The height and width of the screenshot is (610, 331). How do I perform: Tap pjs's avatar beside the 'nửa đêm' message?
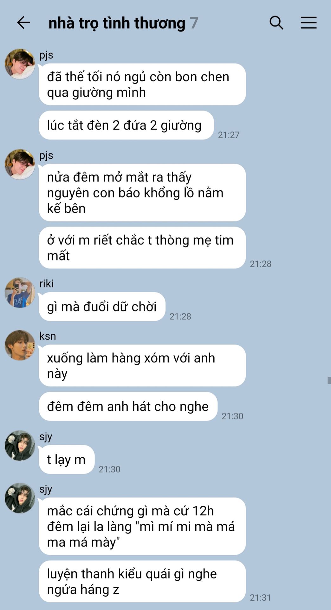pos(20,164)
